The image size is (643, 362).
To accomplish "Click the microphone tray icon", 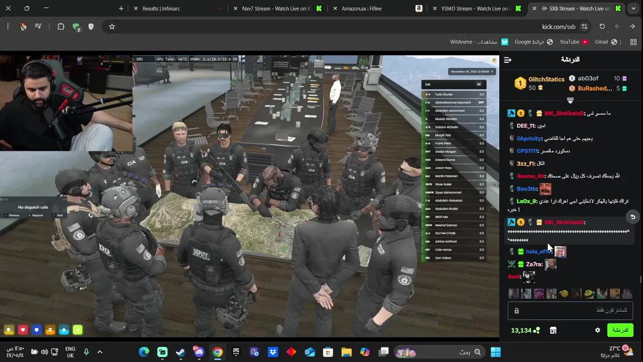I will coord(86,352).
